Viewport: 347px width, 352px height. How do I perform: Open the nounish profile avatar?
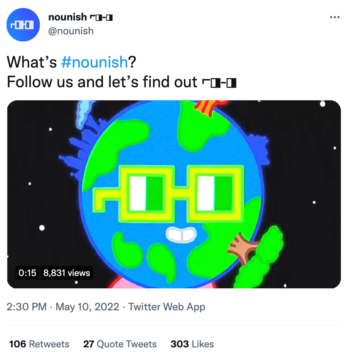[x=23, y=25]
